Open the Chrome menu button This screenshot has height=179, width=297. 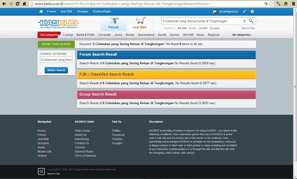[293, 3]
